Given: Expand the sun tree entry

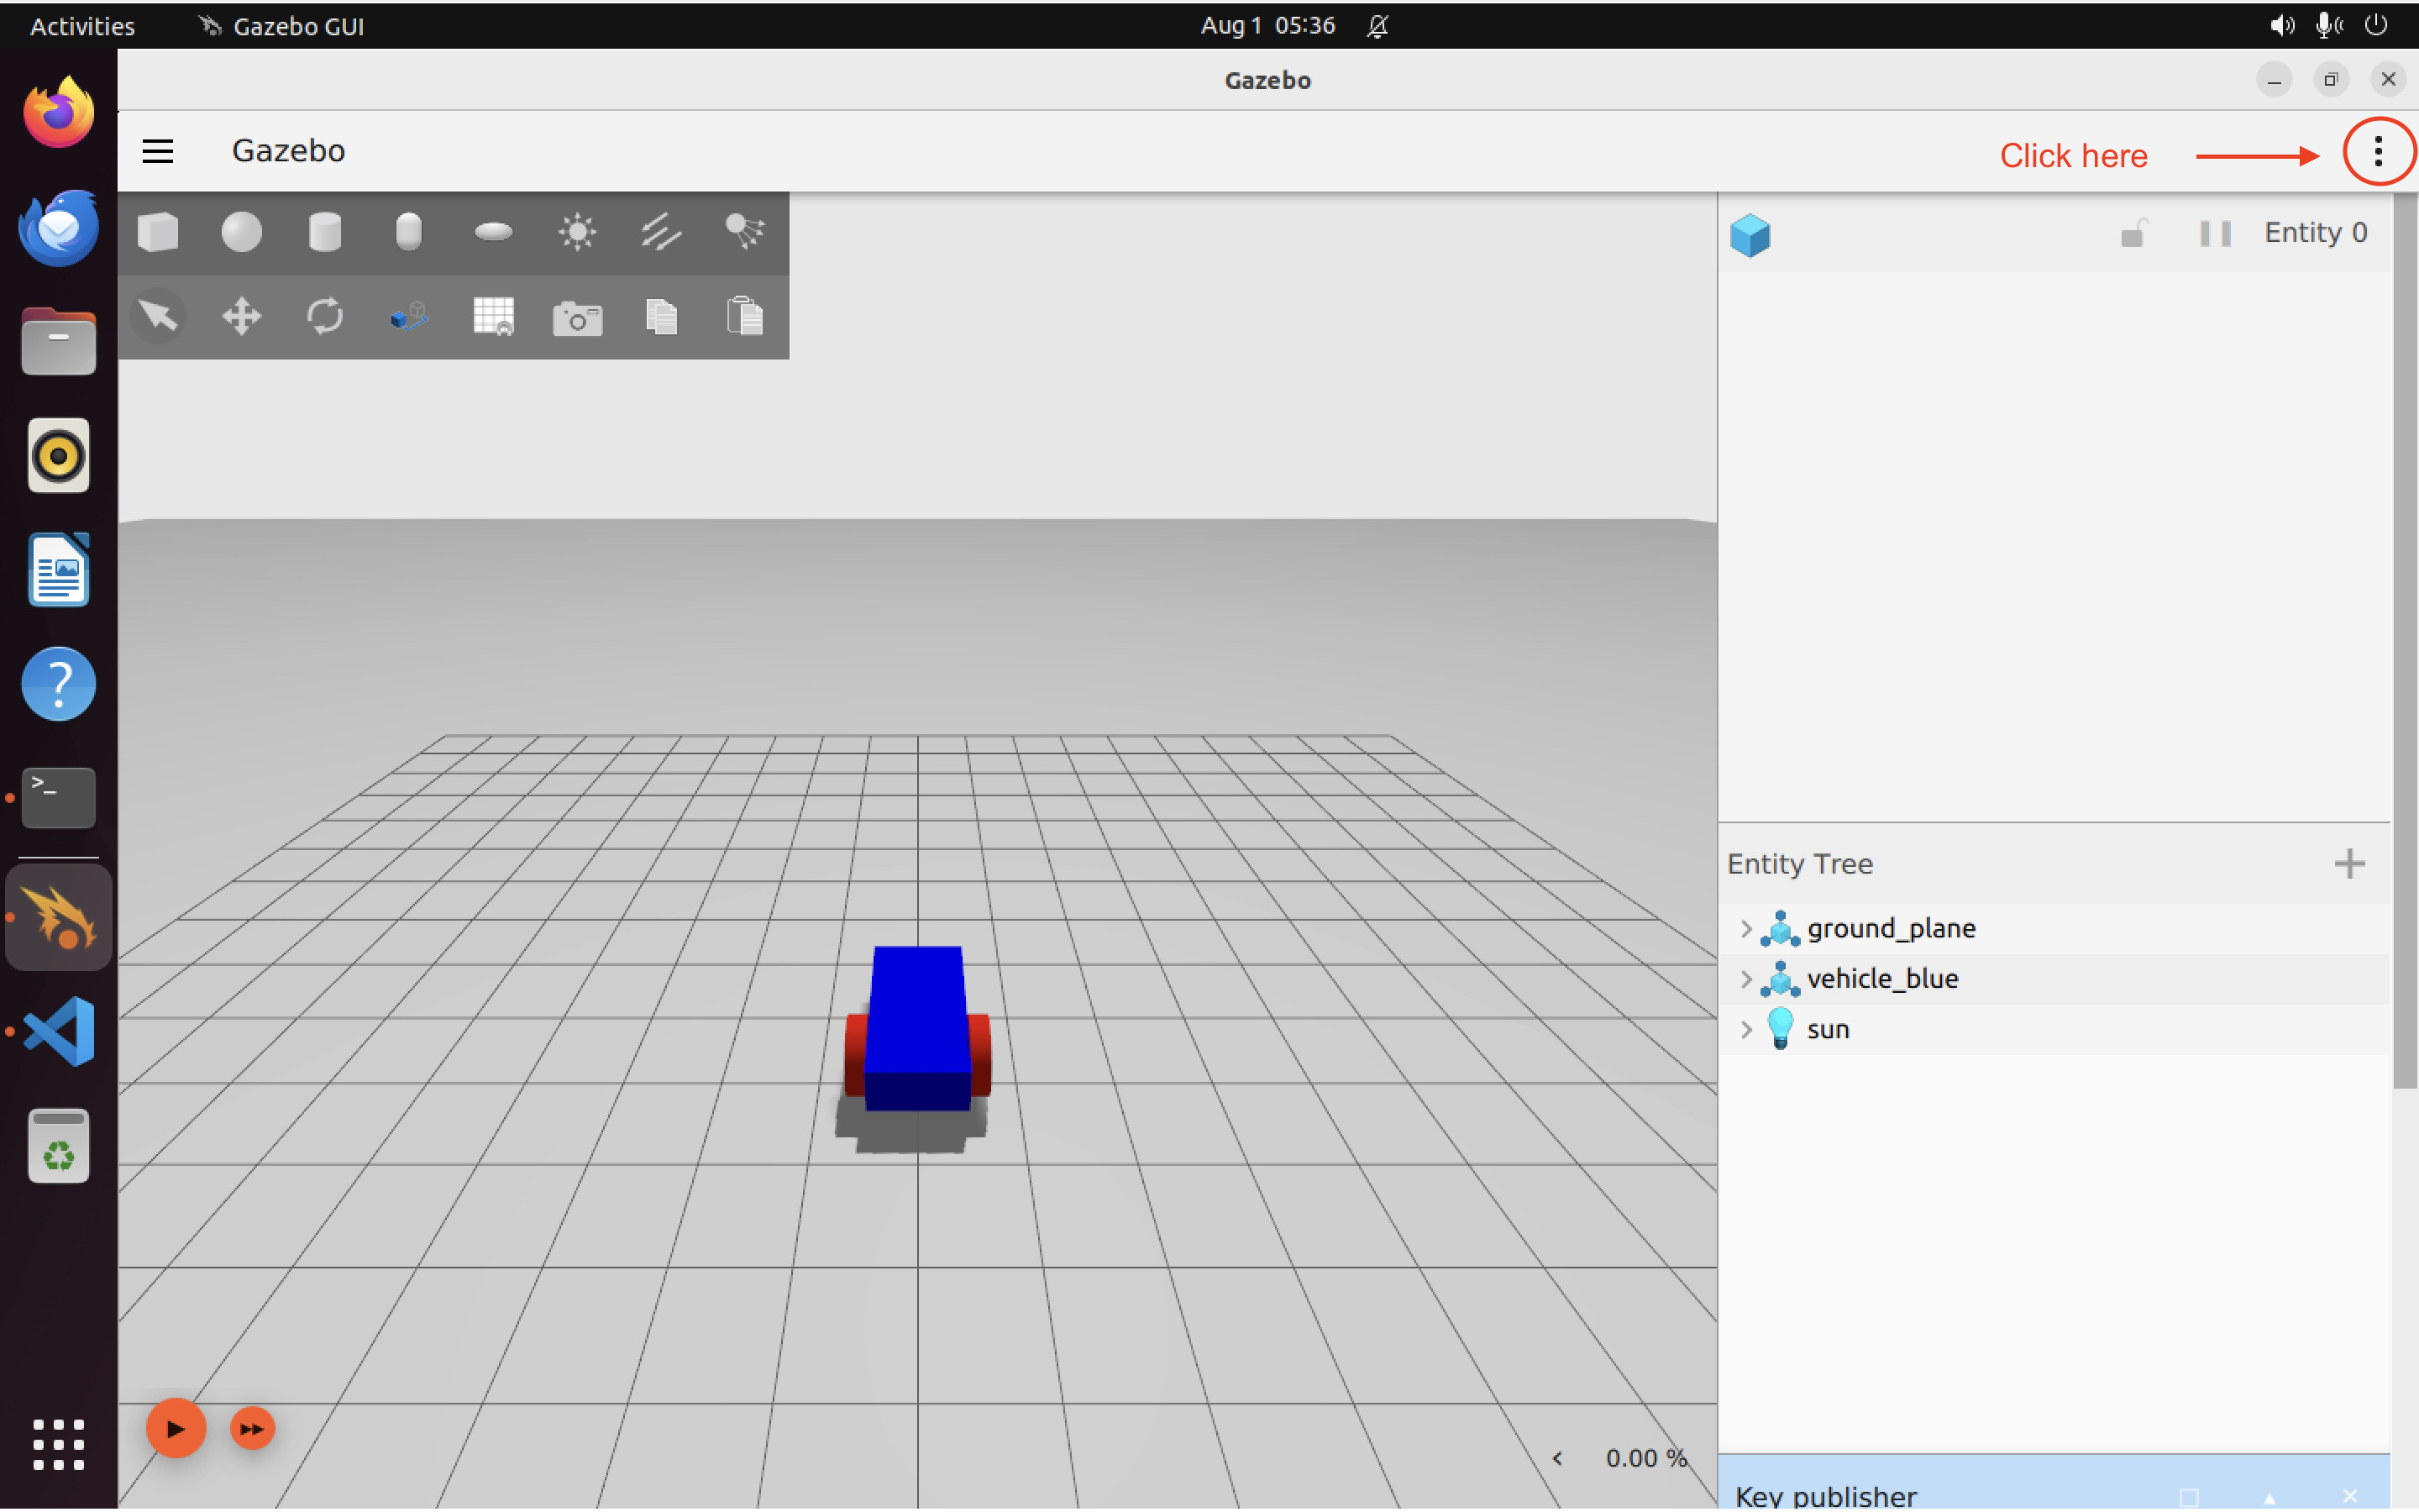Looking at the screenshot, I should pyautogui.click(x=1745, y=1029).
